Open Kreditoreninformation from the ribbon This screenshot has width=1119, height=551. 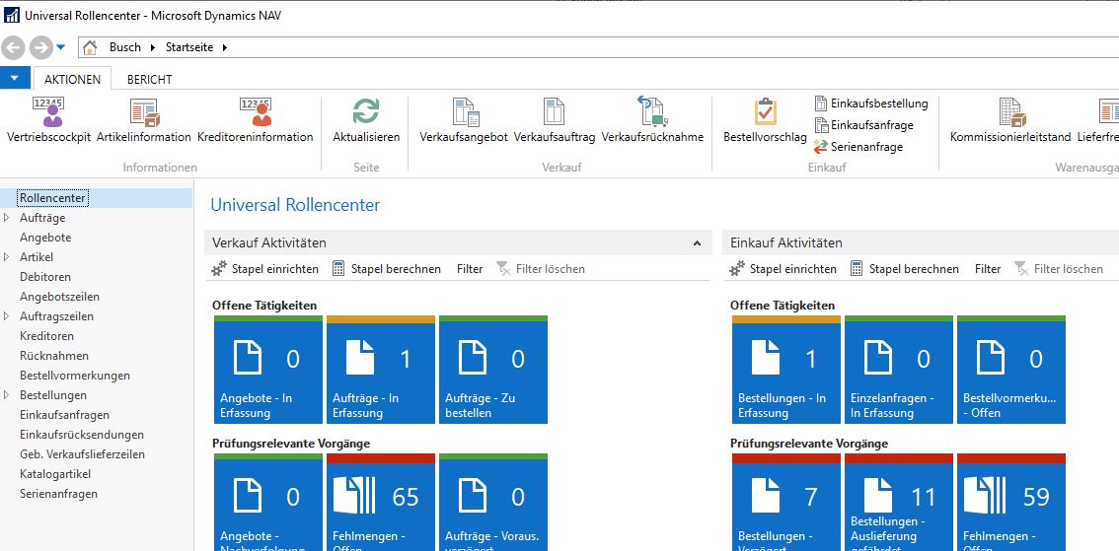255,121
